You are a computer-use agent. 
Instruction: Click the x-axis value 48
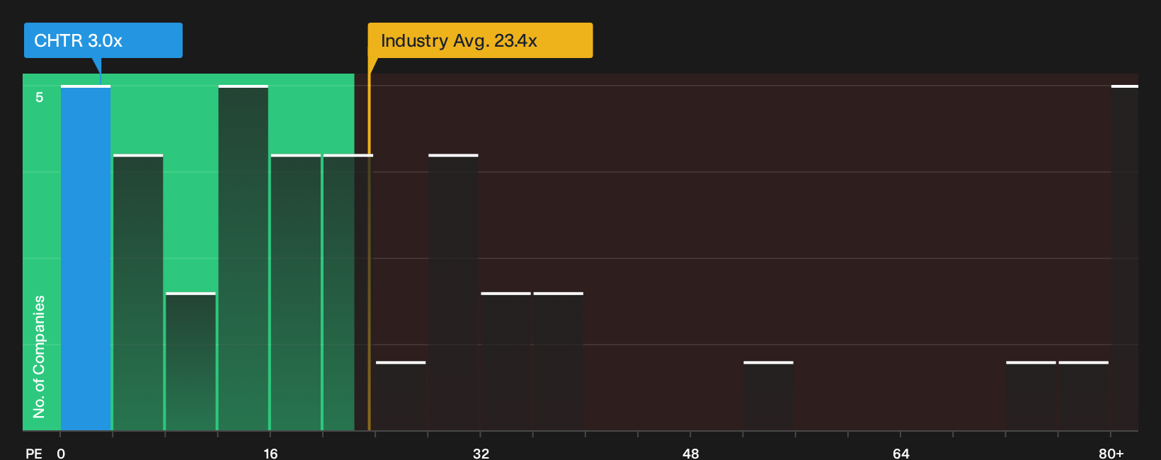click(691, 454)
